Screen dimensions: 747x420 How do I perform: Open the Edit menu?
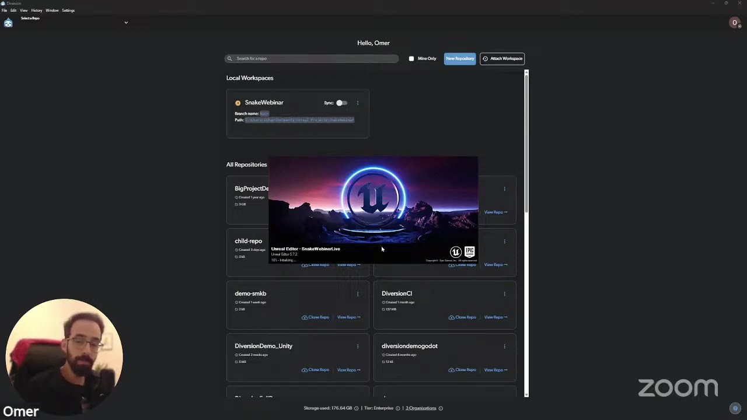[13, 10]
